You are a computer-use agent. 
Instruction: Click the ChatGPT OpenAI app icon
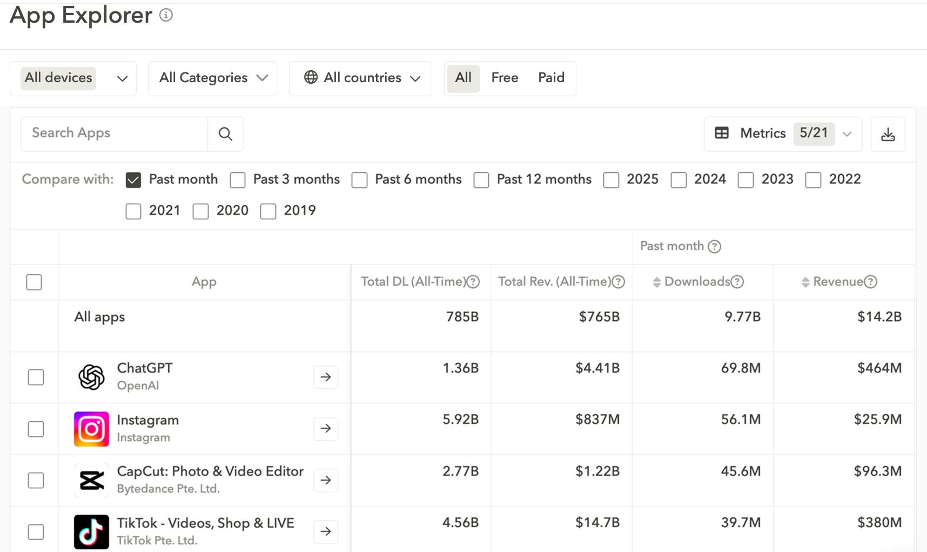(x=91, y=376)
